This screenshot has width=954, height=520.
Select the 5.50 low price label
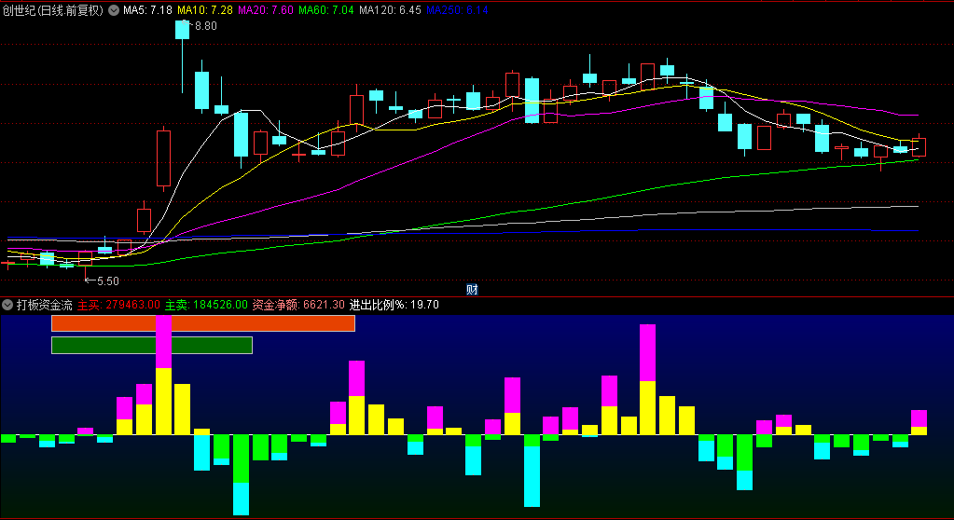point(107,281)
